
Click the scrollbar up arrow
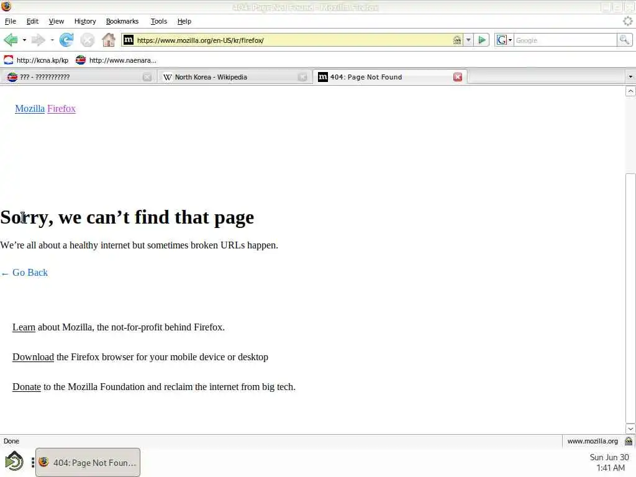630,91
